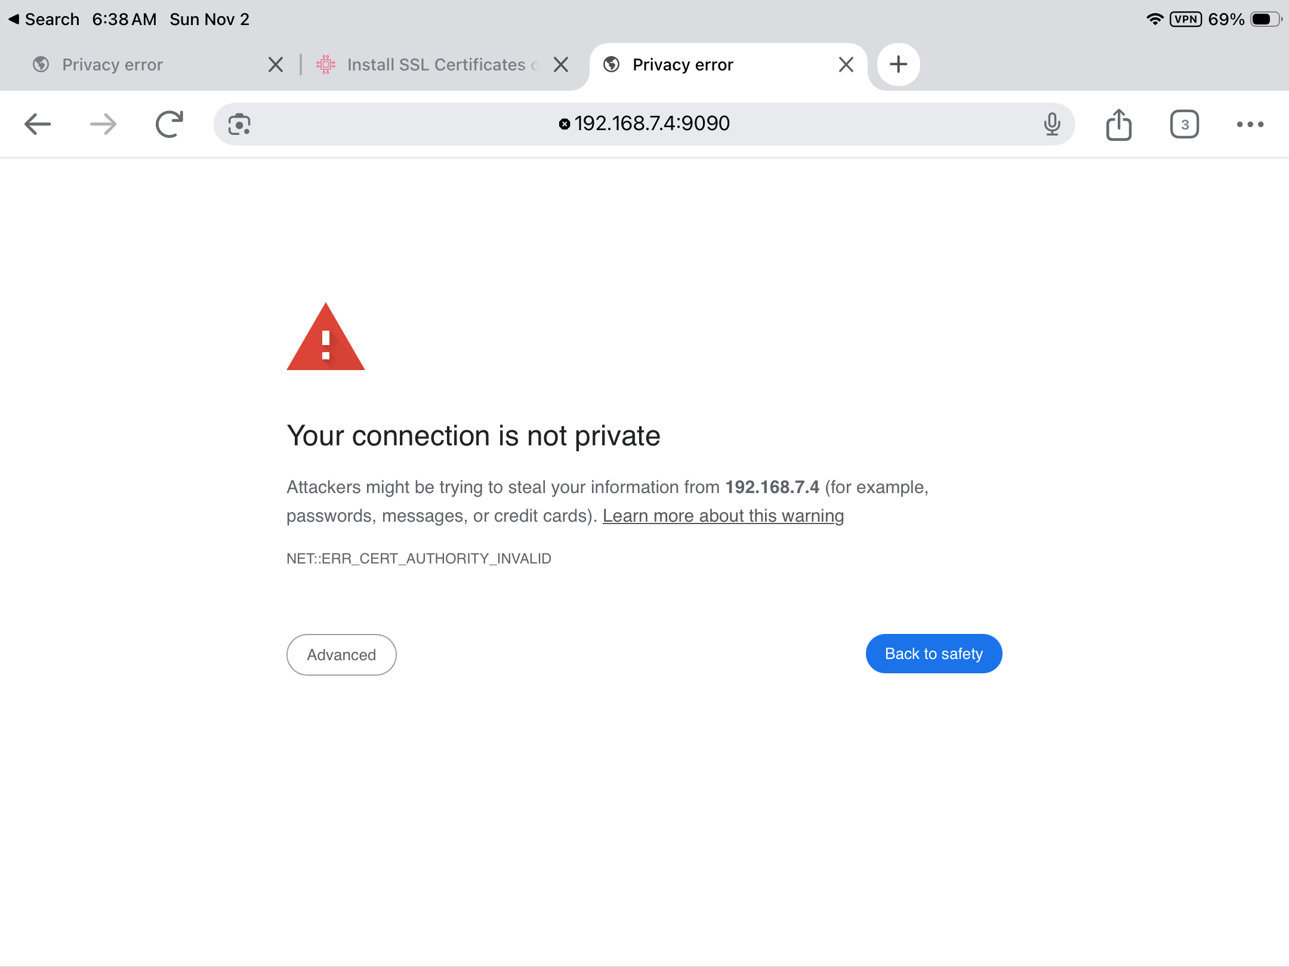This screenshot has height=967, width=1289.
Task: Tap the microphone voice search icon
Action: 1052,124
